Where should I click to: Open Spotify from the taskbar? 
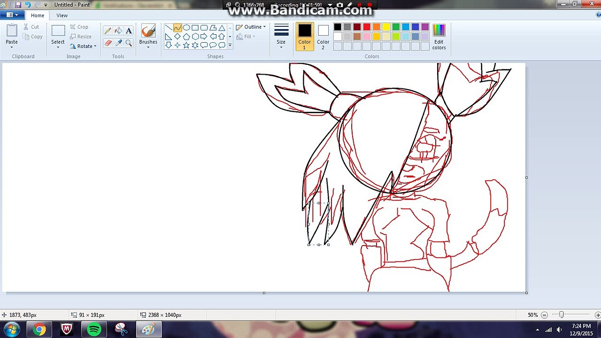pos(94,330)
